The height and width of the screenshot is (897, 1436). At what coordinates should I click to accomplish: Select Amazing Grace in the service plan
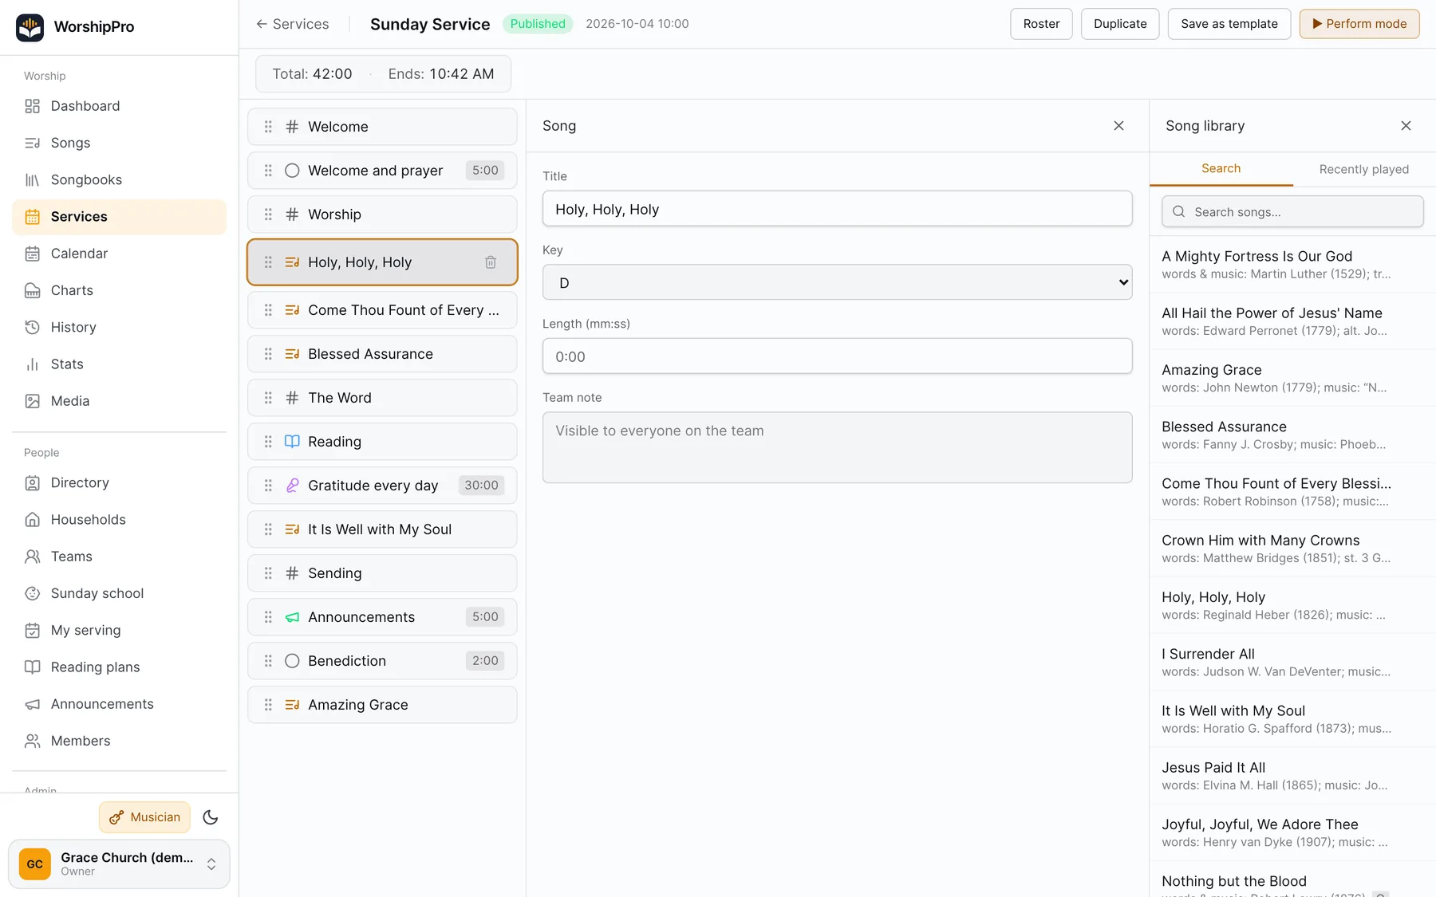click(x=382, y=705)
